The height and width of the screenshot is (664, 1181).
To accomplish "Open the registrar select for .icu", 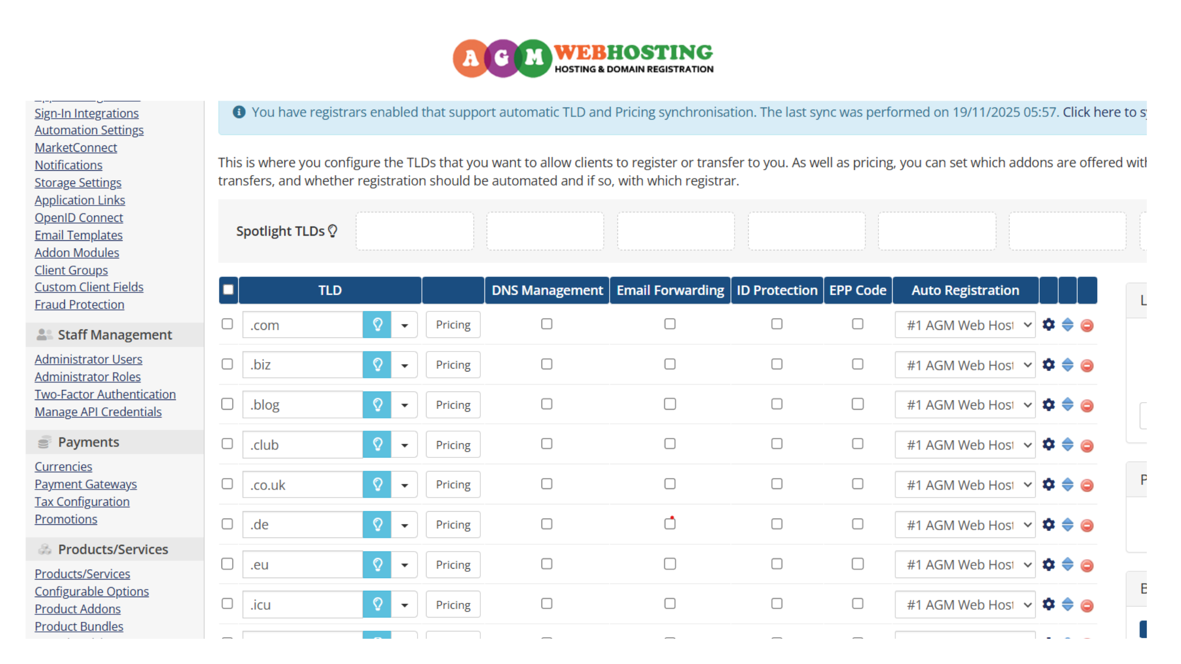I will [965, 604].
